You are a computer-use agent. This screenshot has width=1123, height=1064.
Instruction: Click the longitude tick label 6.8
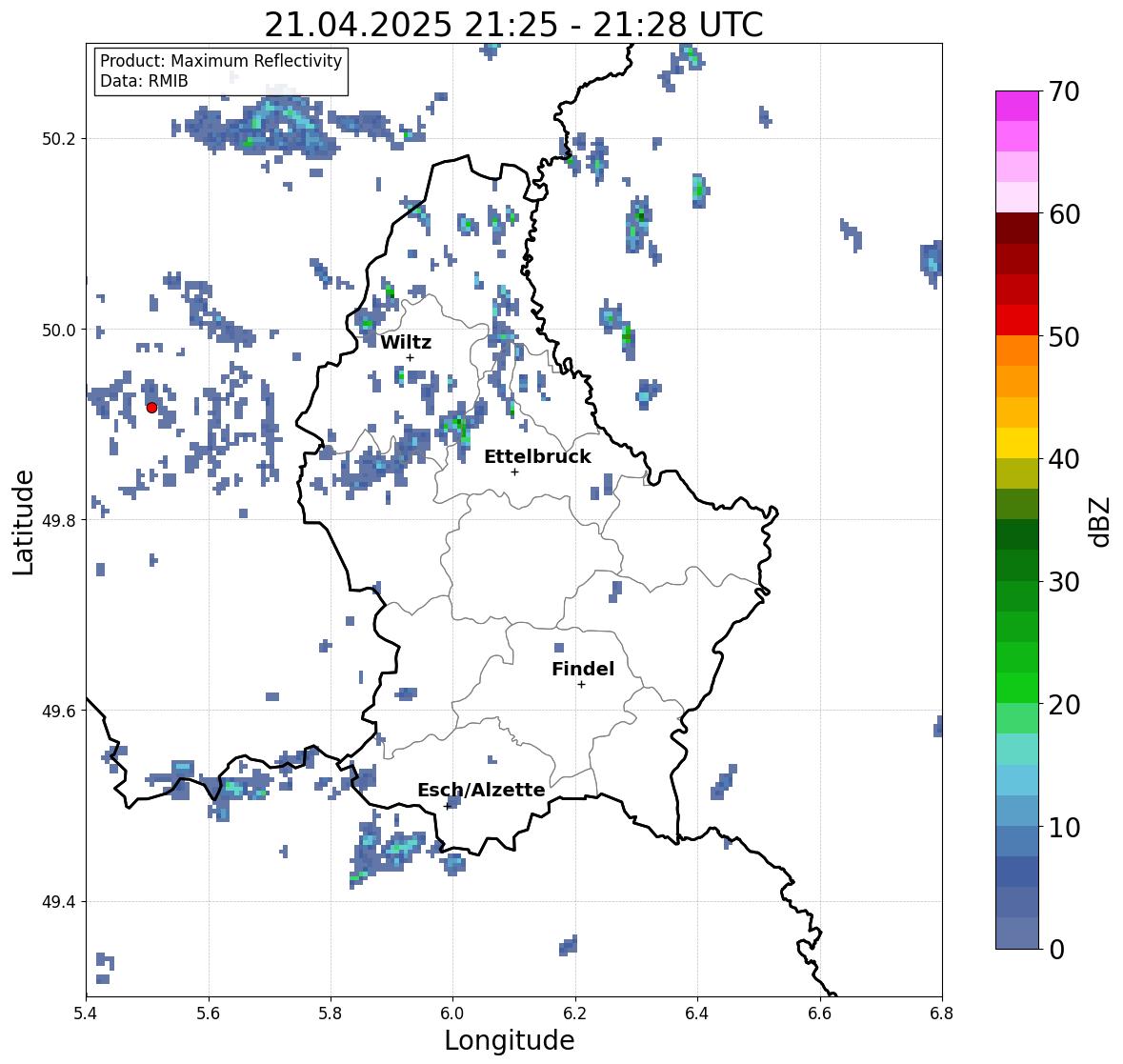(x=941, y=1014)
